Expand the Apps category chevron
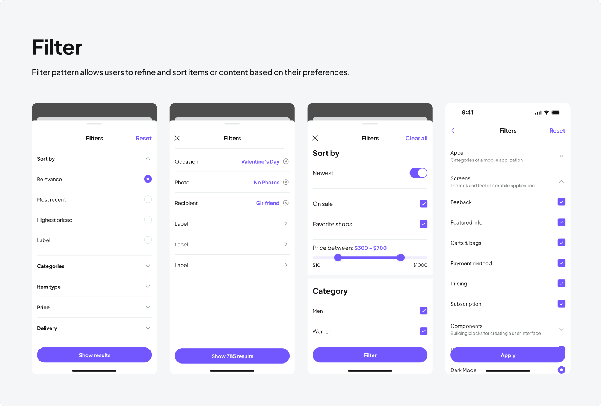Viewport: 601px width, 406px height. (561, 156)
